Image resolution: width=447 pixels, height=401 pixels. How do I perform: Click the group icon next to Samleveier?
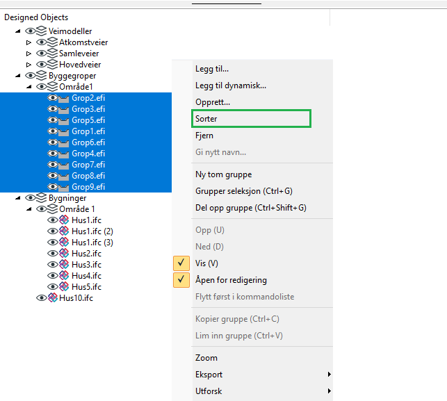[x=52, y=54]
